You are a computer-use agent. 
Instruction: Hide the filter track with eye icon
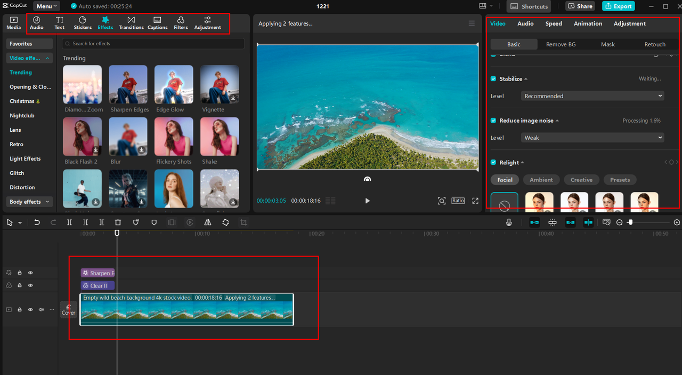(x=30, y=285)
